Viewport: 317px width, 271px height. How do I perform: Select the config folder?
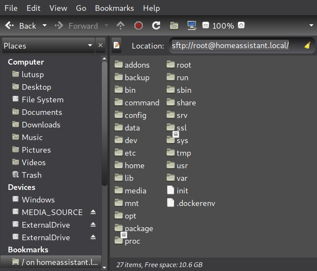click(x=135, y=115)
